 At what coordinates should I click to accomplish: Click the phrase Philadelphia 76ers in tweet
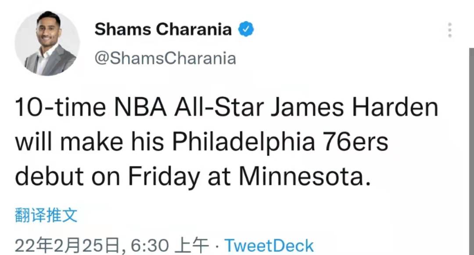point(280,142)
